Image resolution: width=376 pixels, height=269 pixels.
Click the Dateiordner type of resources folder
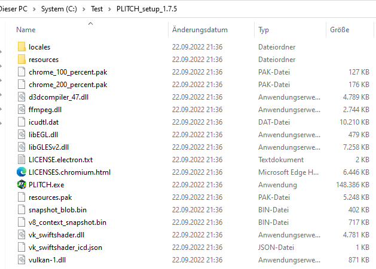(277, 60)
